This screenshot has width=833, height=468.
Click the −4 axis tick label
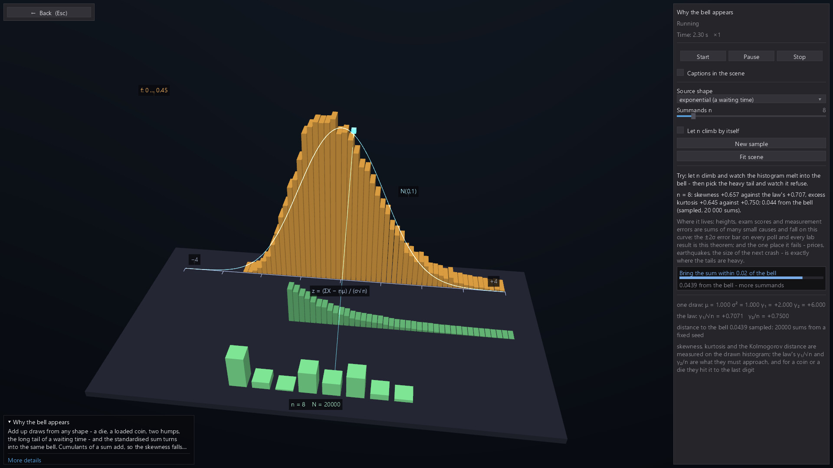tap(194, 260)
